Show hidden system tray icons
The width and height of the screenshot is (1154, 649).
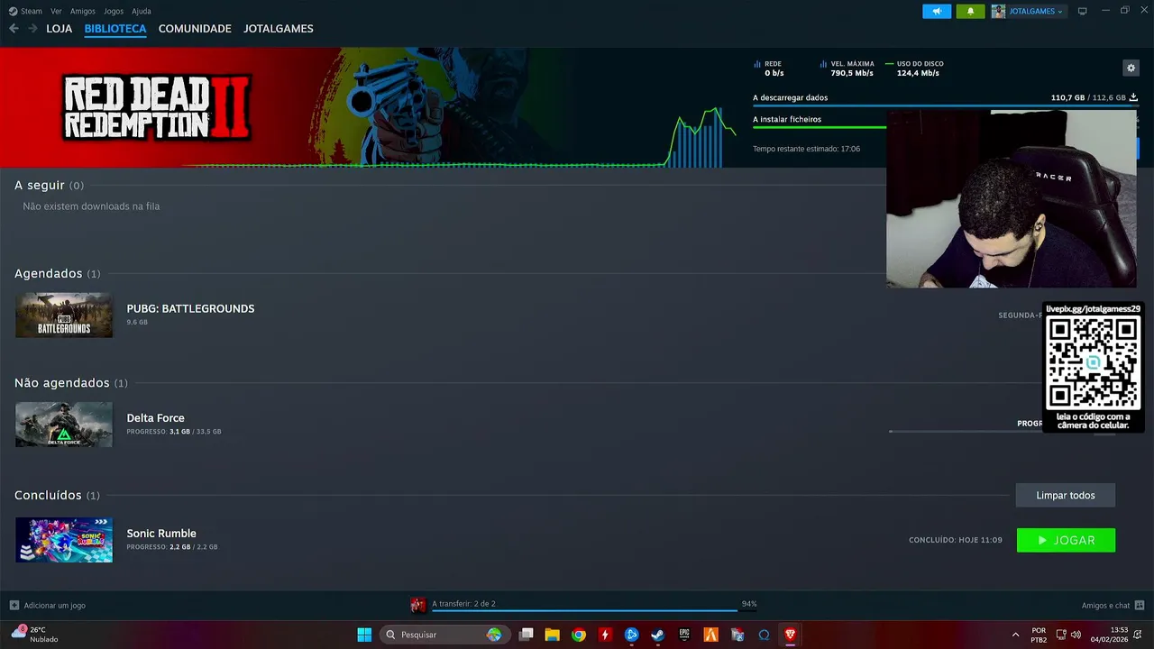(x=1016, y=635)
